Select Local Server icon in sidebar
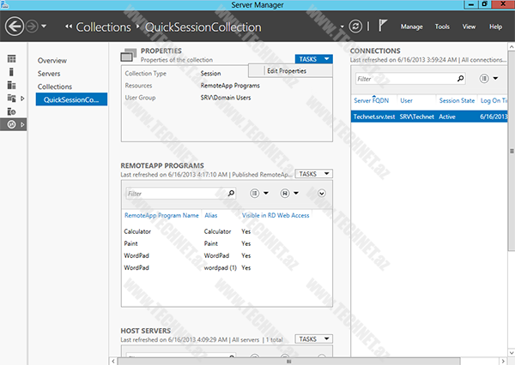This screenshot has height=365, width=515. click(x=12, y=72)
